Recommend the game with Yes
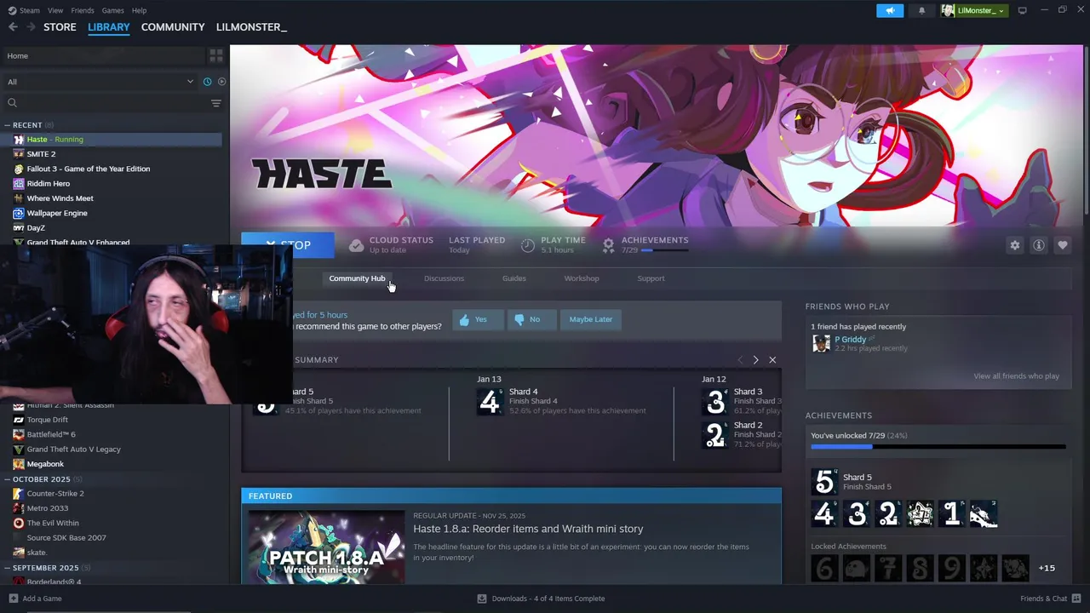The image size is (1090, 613). 478,319
